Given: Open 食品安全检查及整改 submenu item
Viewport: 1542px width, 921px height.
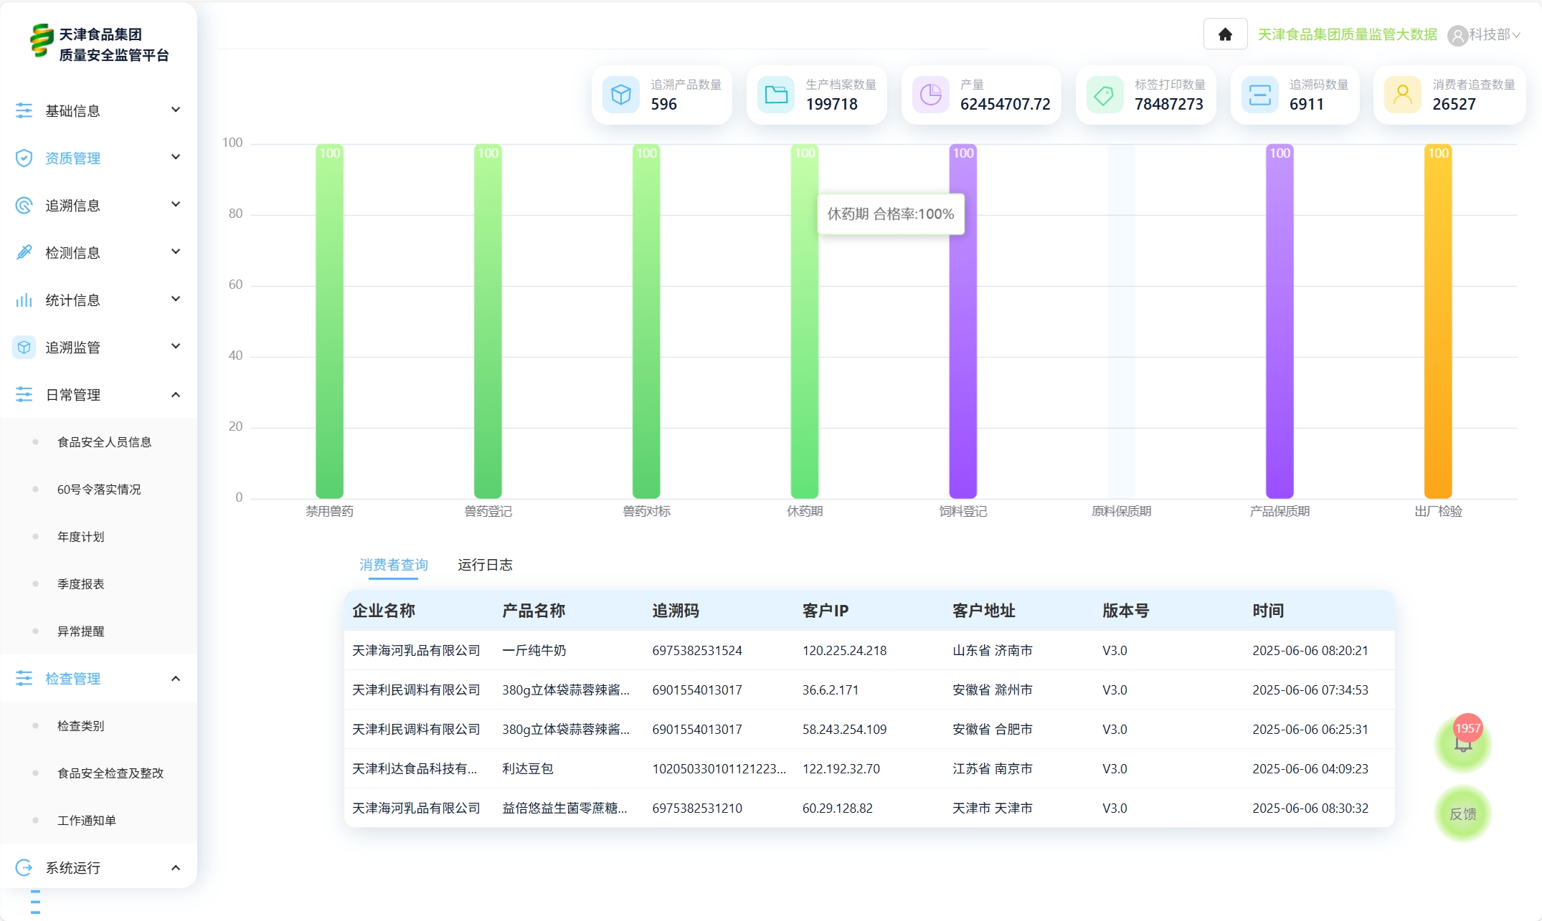Looking at the screenshot, I should pos(110,773).
